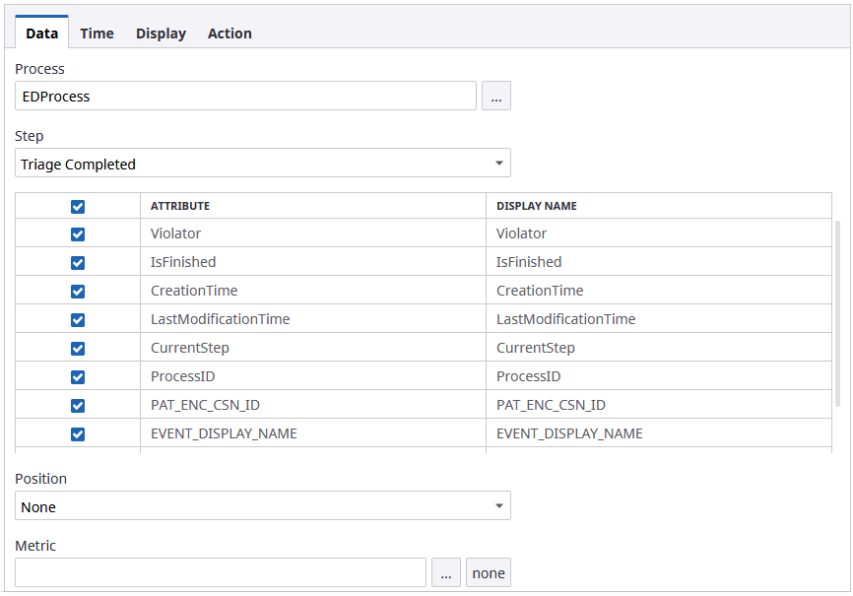Toggle the CreationTime row checkbox

tap(78, 292)
